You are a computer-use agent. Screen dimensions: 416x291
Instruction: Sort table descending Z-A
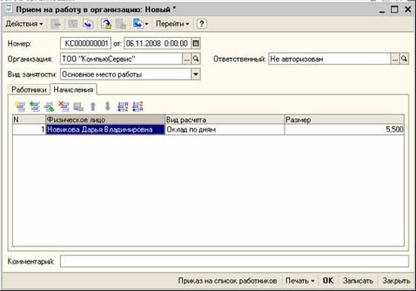pyautogui.click(x=138, y=106)
